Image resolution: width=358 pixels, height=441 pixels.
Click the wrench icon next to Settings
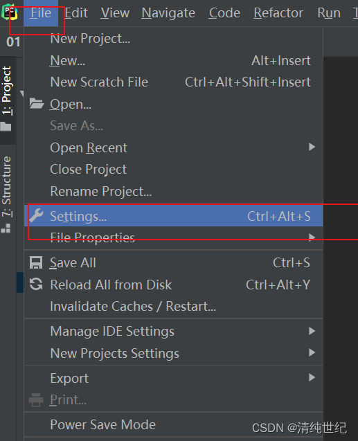point(37,215)
